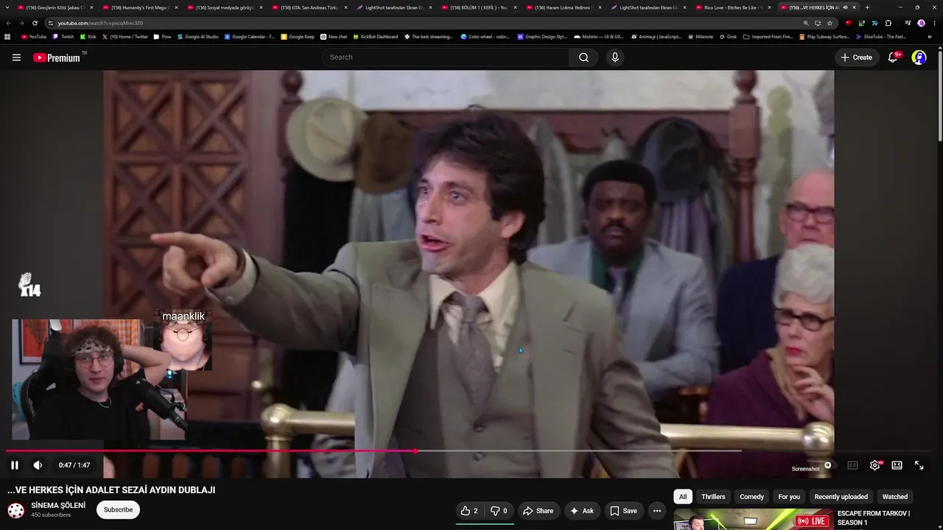The height and width of the screenshot is (530, 943).
Task: Open the browser profile avatar
Action: [921, 23]
